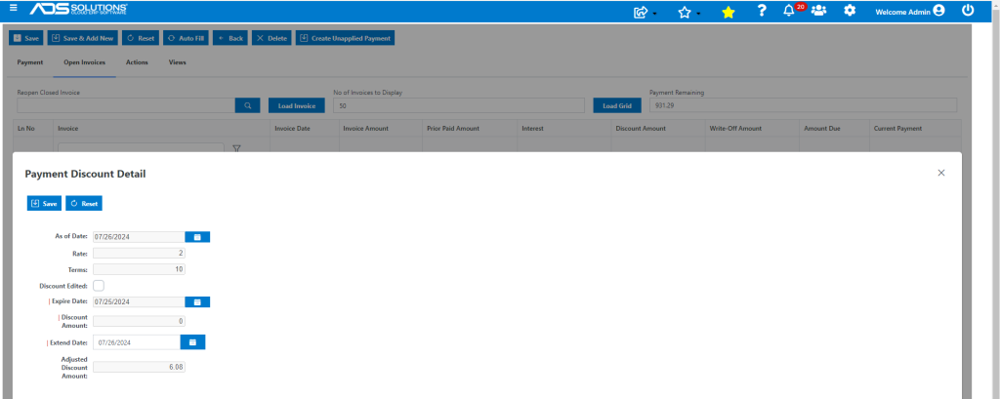Screen dimensions: 1000x399
Task: Click the Terms field
Action: tap(139, 269)
